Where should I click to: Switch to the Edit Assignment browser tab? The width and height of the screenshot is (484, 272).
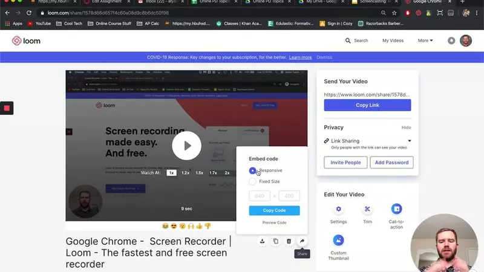tap(106, 2)
